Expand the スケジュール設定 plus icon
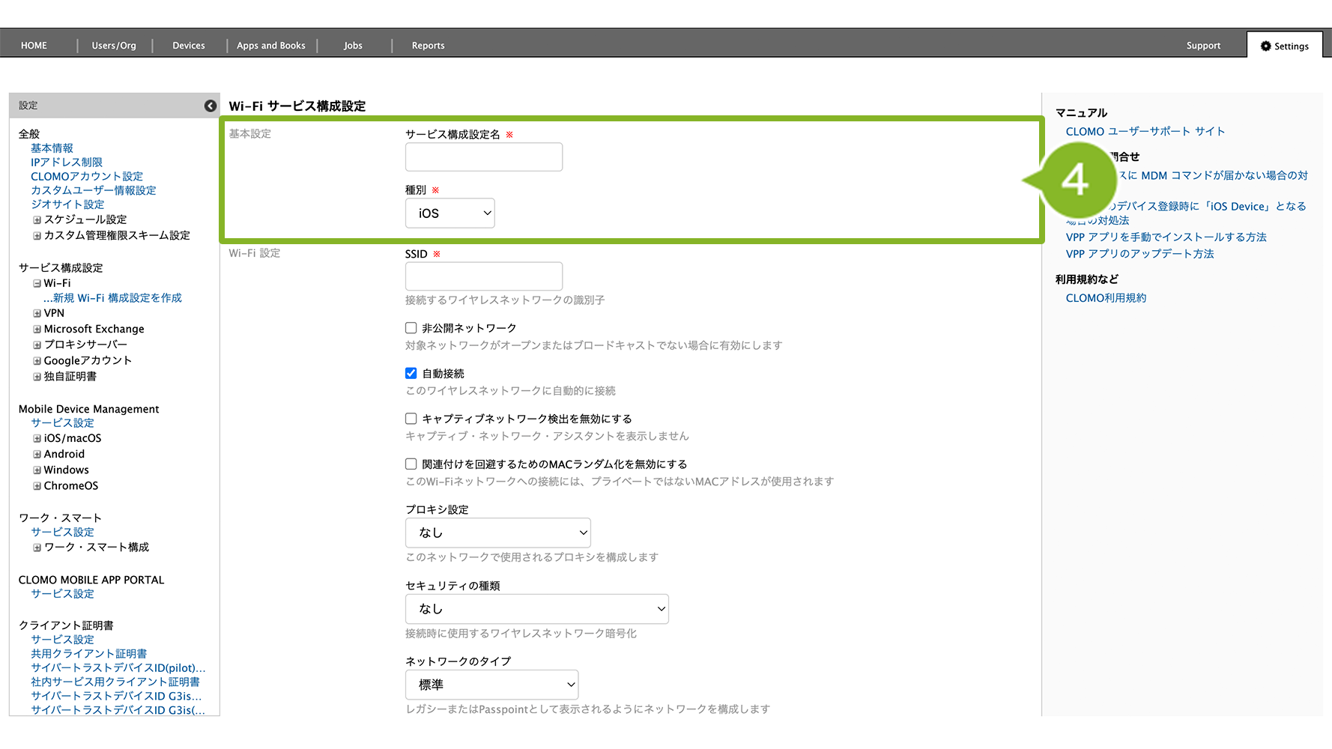Viewport: 1332px width, 749px height. pos(37,220)
